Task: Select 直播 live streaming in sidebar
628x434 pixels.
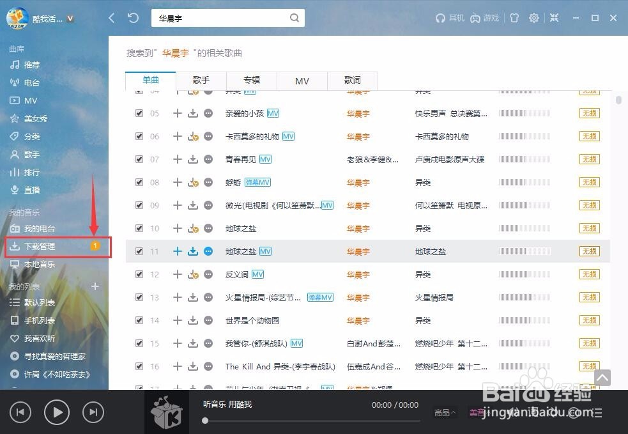Action: tap(32, 190)
